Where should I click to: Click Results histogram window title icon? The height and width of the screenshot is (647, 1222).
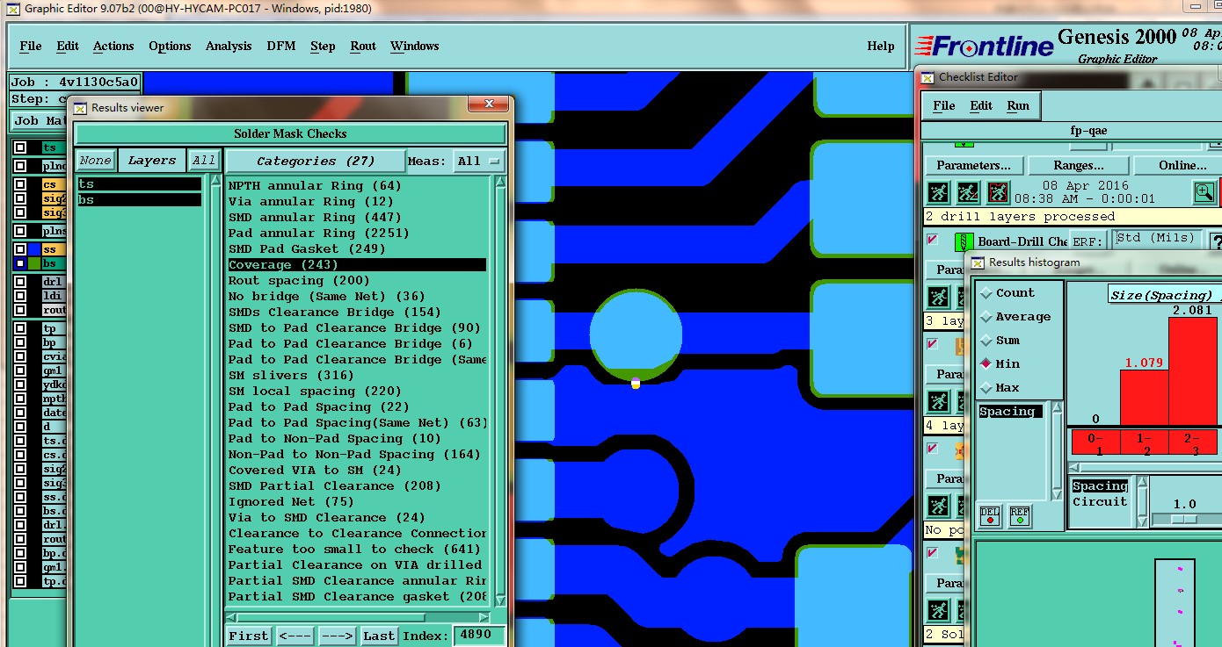click(978, 262)
